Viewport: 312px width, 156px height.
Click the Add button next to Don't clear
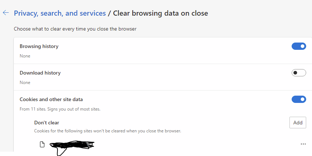tap(298, 123)
